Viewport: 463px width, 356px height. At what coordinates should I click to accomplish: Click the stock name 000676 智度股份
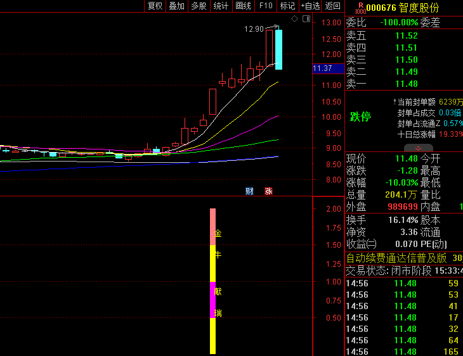(403, 8)
